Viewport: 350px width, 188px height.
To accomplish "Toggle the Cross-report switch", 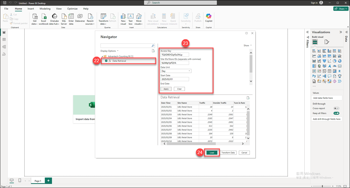I will pyautogui.click(x=336, y=108).
